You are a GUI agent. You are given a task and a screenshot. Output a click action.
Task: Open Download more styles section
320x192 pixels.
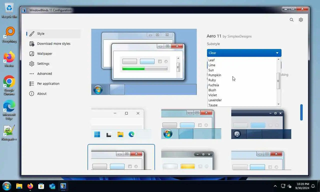[x=53, y=44]
